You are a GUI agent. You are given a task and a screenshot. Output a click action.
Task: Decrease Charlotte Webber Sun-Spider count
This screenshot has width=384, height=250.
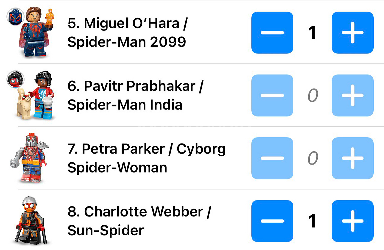click(272, 221)
